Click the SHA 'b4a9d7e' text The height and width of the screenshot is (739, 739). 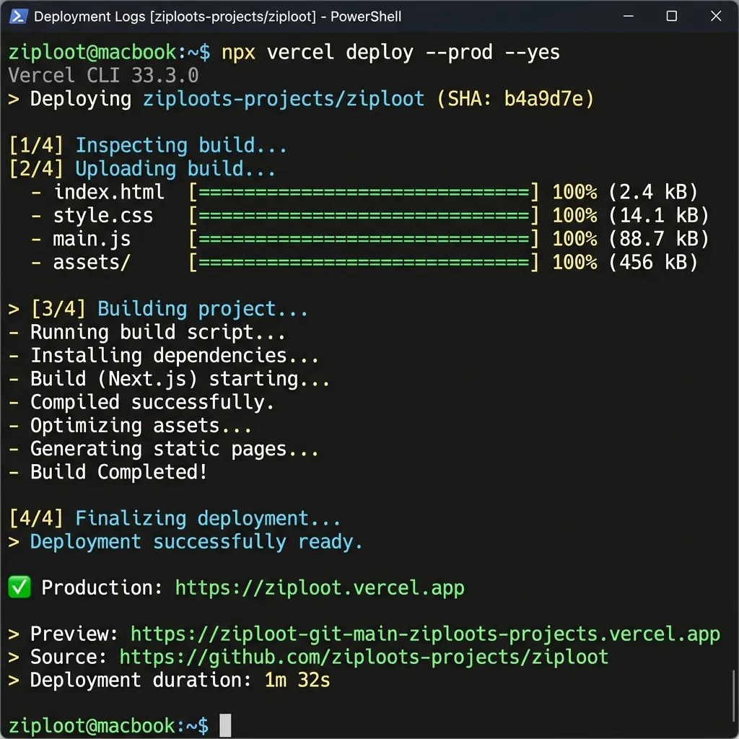click(543, 99)
